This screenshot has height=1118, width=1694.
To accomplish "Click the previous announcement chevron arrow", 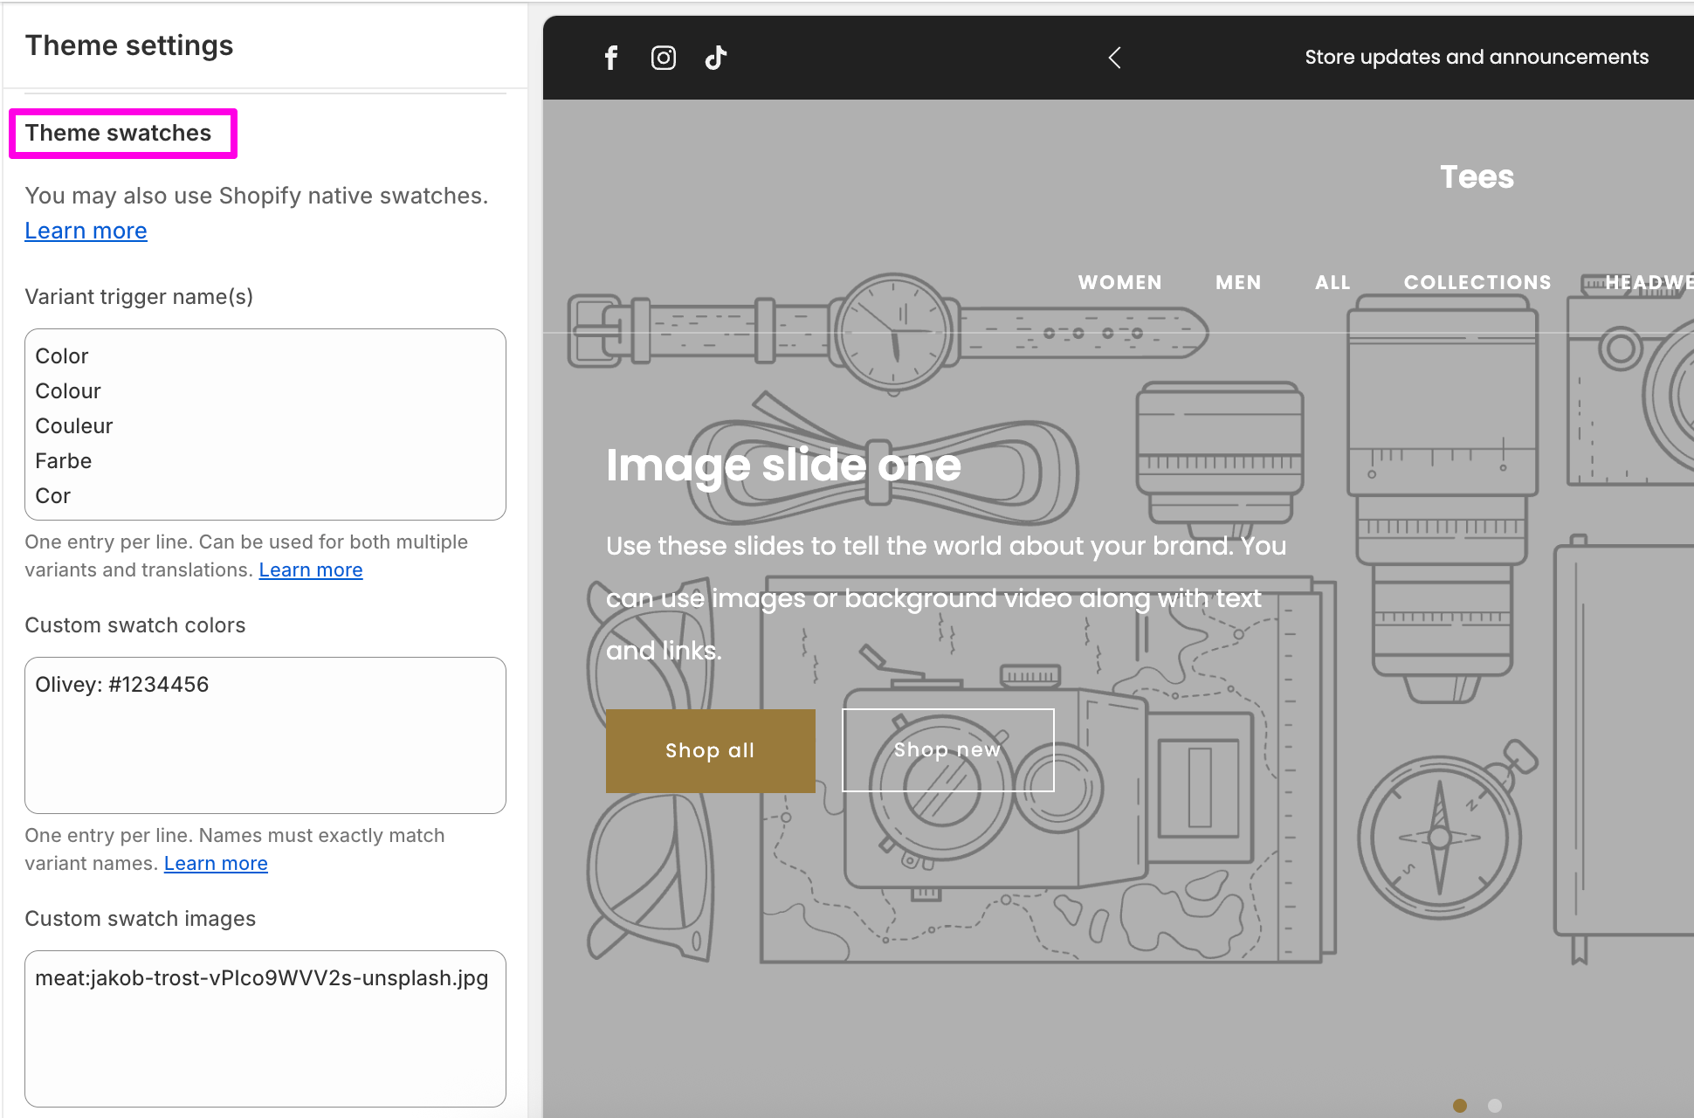I will pos(1115,58).
